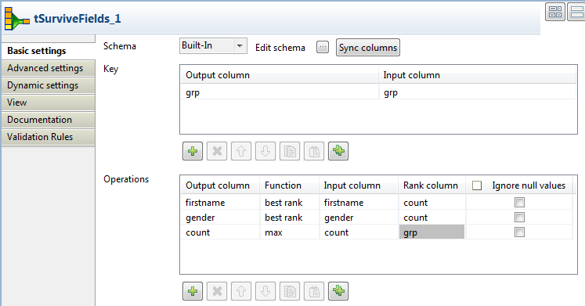Select count rank column in firstname row
Viewport: 585px width, 306px height.
pyautogui.click(x=432, y=203)
